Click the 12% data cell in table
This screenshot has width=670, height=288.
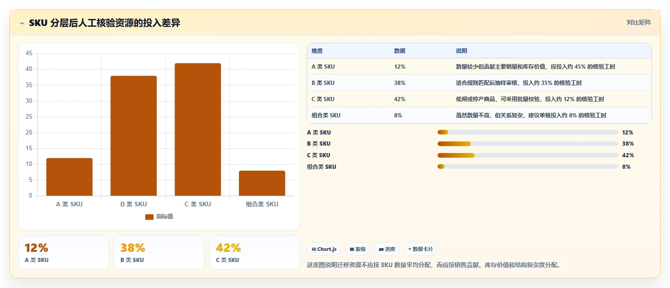[x=400, y=67]
